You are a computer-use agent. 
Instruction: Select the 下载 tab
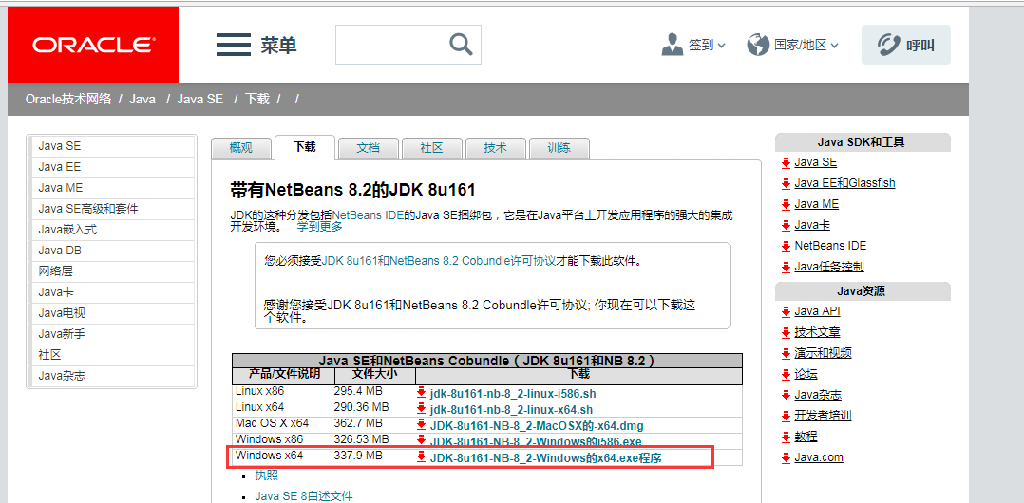pos(304,147)
